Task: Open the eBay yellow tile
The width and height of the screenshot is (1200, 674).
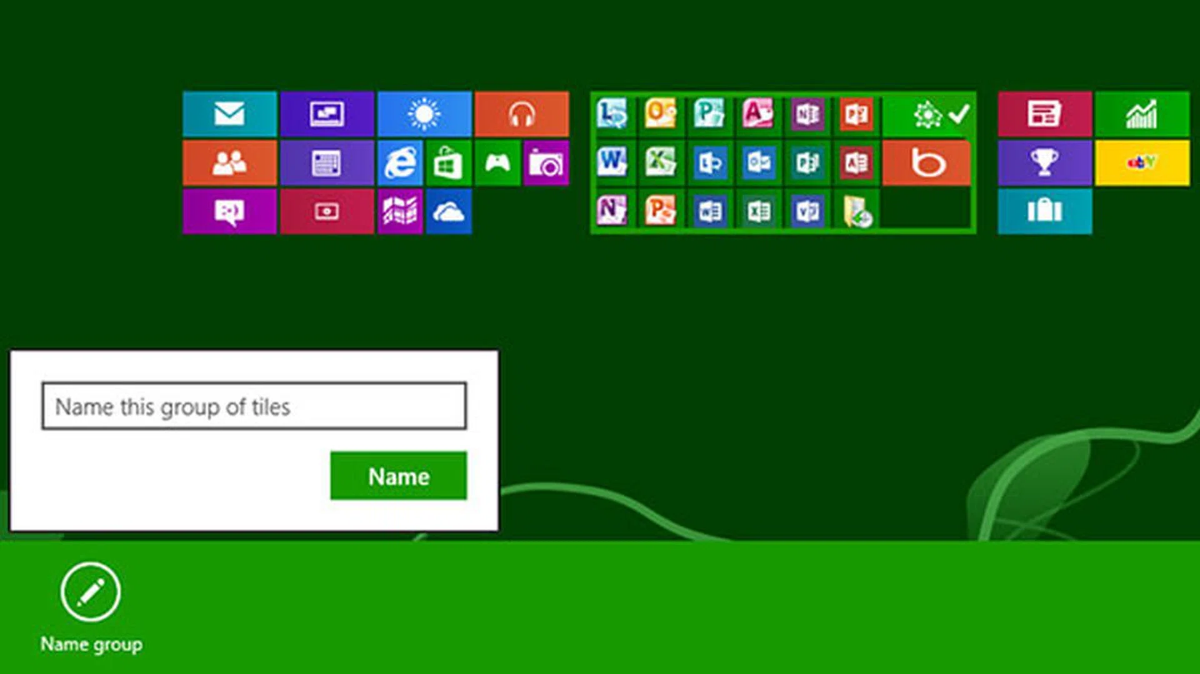Action: pos(1142,163)
